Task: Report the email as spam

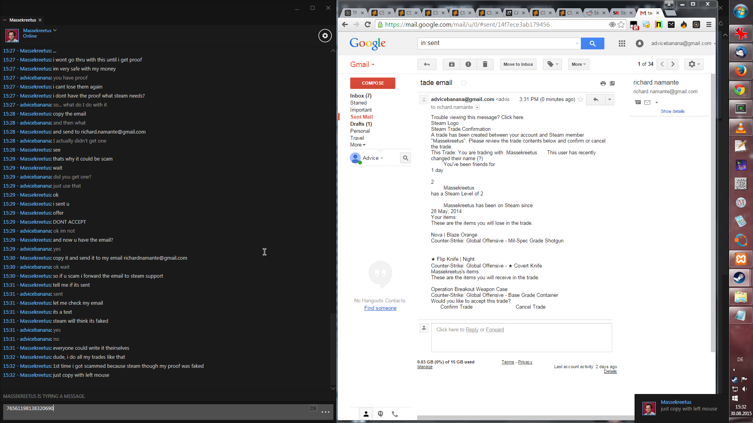Action: pos(468,64)
